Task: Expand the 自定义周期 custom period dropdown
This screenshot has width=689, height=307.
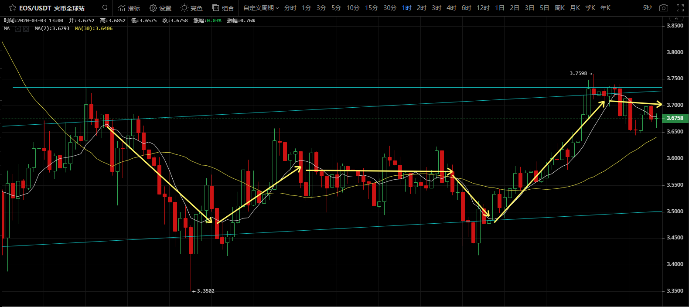Action: (x=261, y=8)
